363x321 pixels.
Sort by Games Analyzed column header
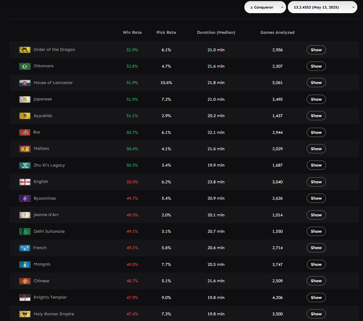click(277, 32)
